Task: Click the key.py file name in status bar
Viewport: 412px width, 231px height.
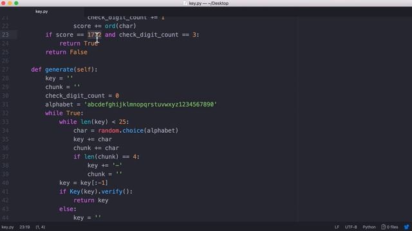Action: (8, 227)
